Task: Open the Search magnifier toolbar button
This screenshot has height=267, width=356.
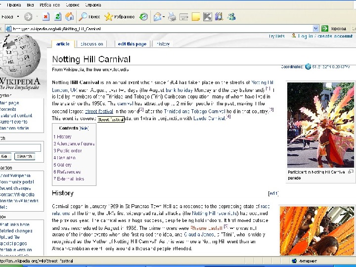Action: pyautogui.click(x=89, y=17)
